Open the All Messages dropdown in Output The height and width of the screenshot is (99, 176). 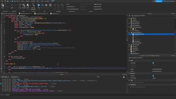tap(5, 77)
